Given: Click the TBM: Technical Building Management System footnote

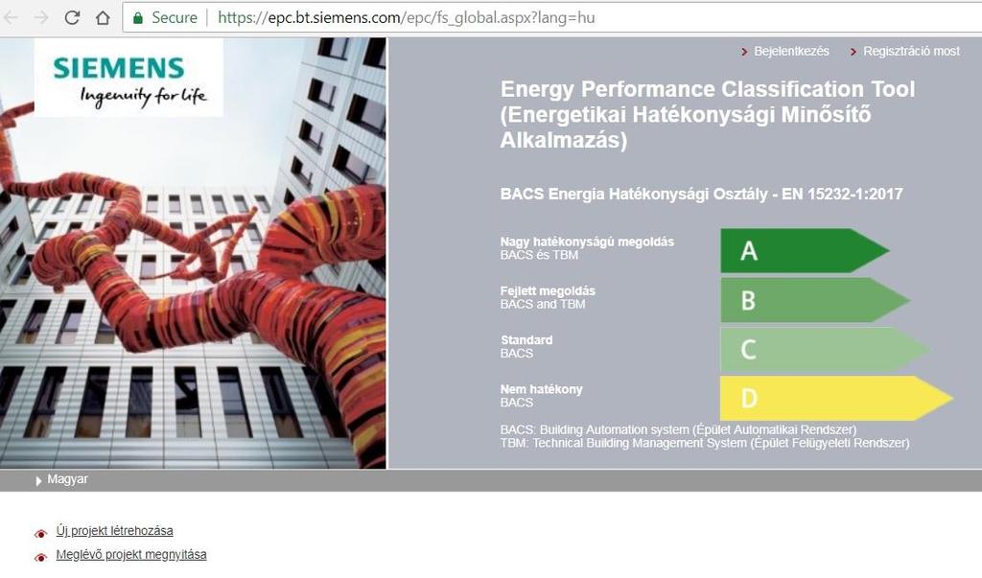Looking at the screenshot, I should (x=705, y=443).
